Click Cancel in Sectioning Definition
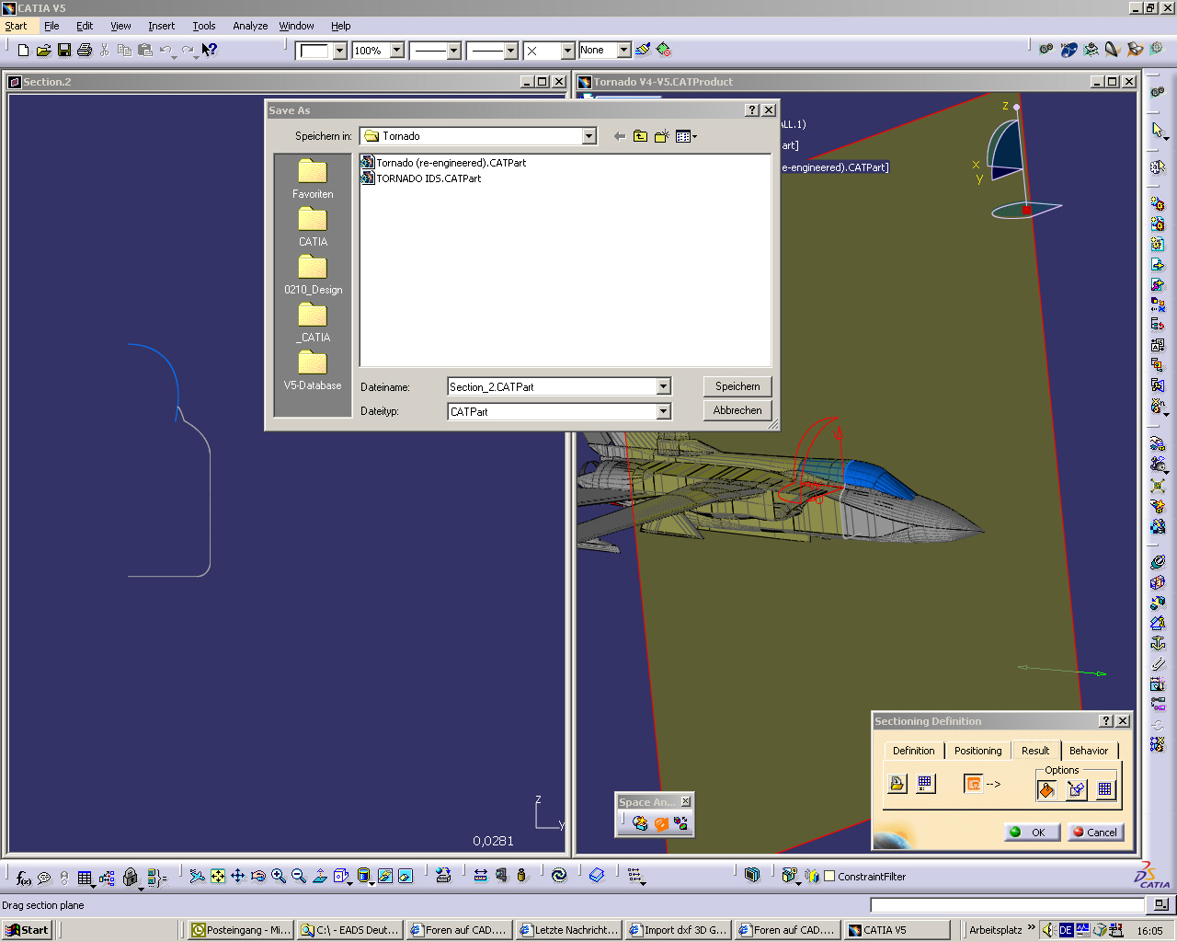Viewport: 1177px width, 942px height. pos(1094,832)
